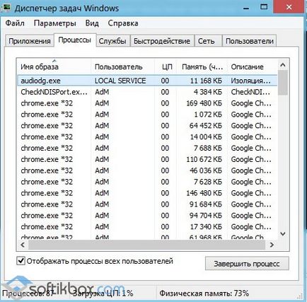Click Завершить процесс button
The width and height of the screenshot is (307, 302).
(247, 264)
